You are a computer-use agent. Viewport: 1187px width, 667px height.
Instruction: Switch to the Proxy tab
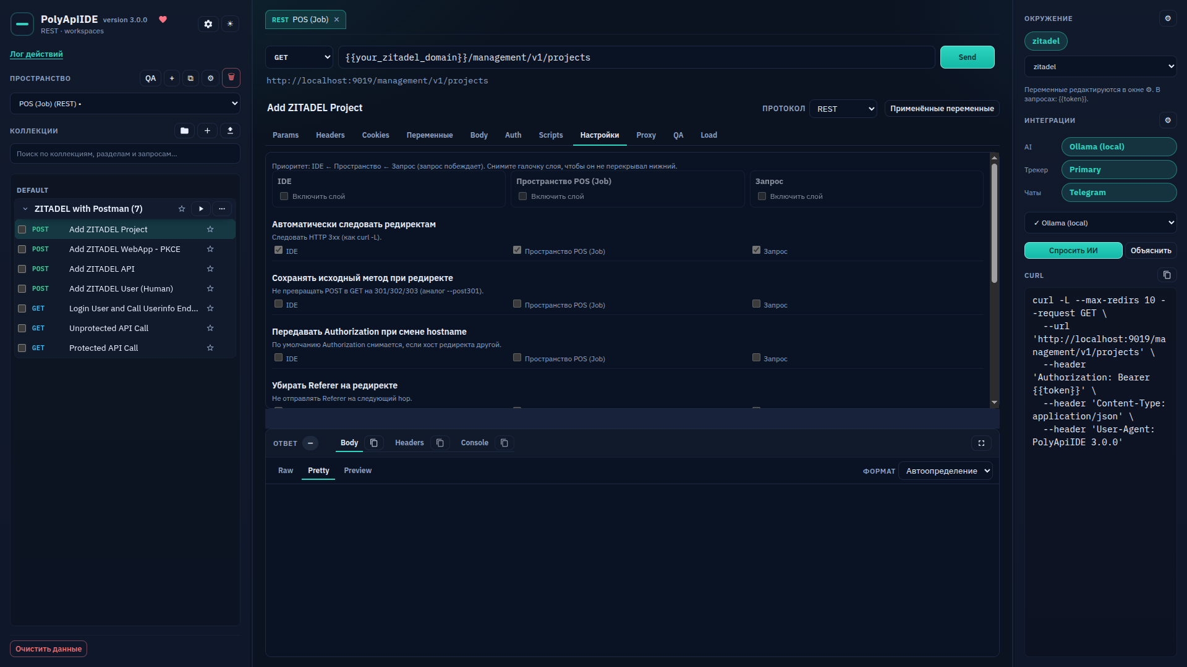pyautogui.click(x=646, y=135)
